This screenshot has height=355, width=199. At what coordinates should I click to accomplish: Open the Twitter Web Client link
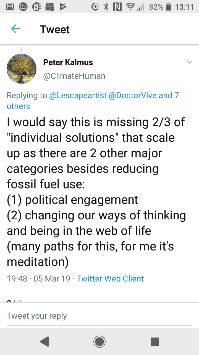tap(110, 278)
